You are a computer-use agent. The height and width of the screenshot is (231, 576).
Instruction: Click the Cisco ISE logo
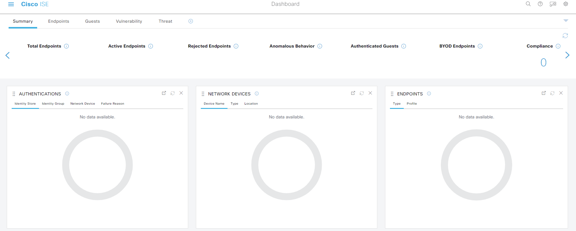pyautogui.click(x=35, y=4)
